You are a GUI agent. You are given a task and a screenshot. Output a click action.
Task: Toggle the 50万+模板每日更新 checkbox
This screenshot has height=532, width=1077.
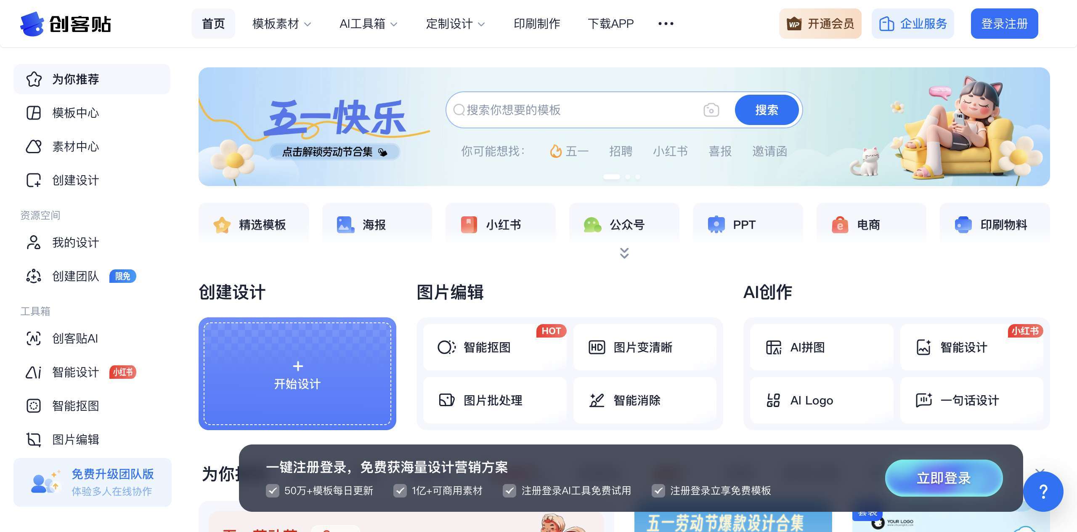click(273, 491)
